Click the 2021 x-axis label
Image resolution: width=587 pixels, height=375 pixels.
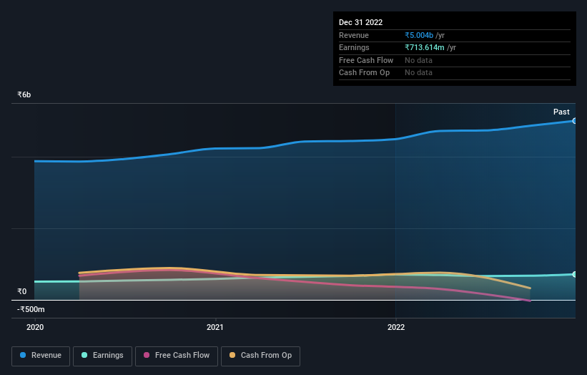(215, 327)
